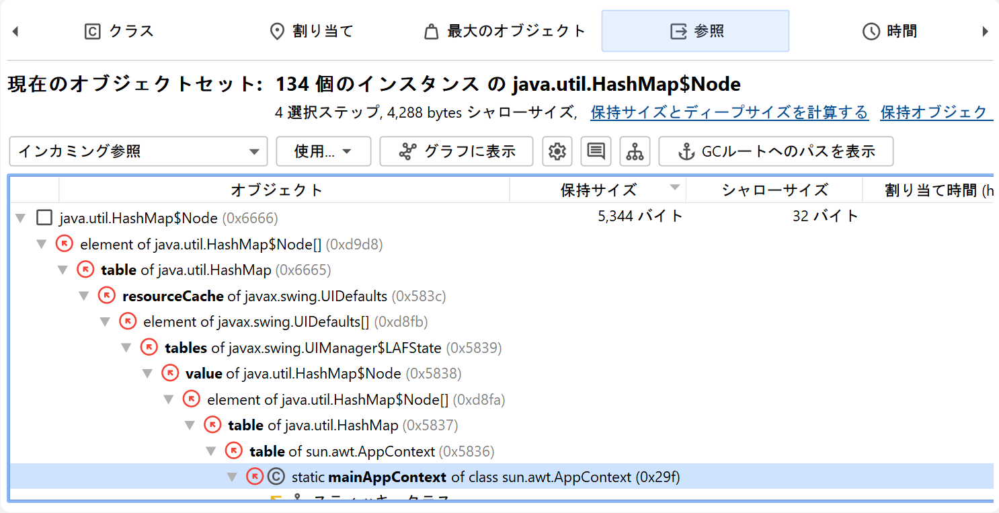Open the 割り当て tab
This screenshot has width=999, height=513.
311,32
